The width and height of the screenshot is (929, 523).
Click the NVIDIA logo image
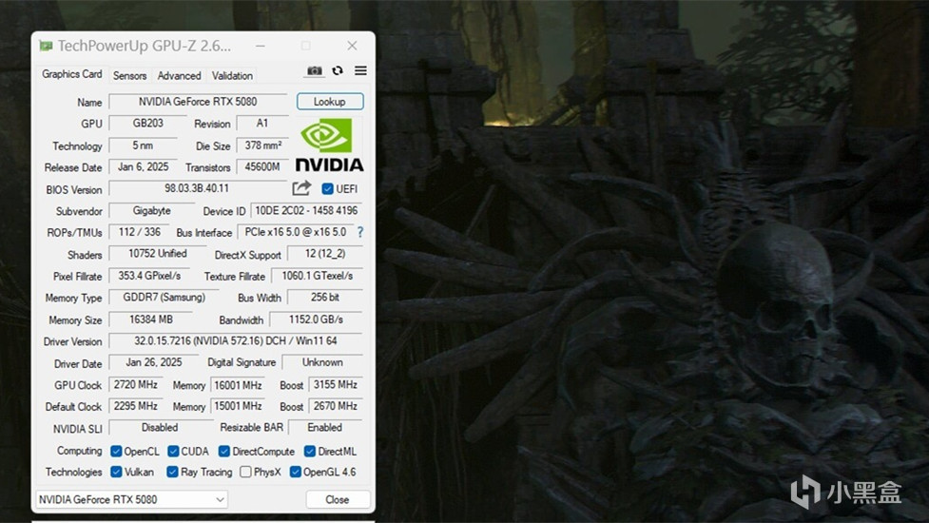(x=329, y=145)
